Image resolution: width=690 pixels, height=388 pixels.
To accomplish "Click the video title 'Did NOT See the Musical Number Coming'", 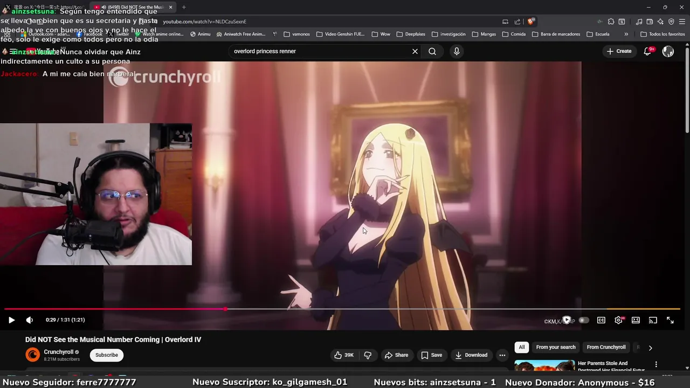I will click(x=113, y=339).
